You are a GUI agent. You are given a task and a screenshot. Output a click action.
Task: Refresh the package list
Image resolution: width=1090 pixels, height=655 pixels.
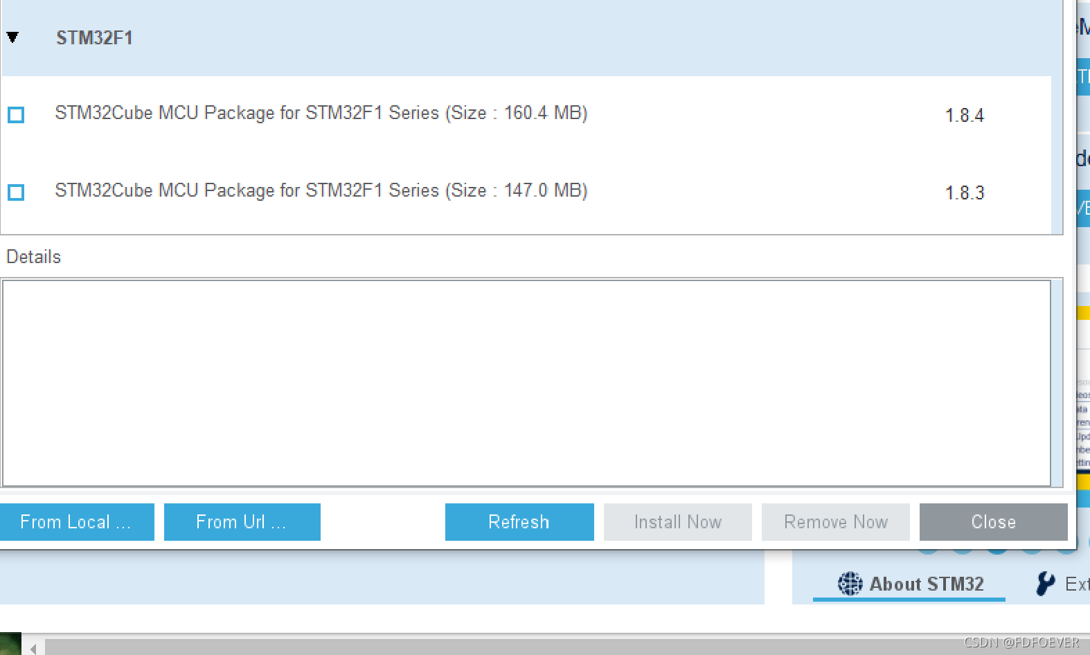point(519,522)
